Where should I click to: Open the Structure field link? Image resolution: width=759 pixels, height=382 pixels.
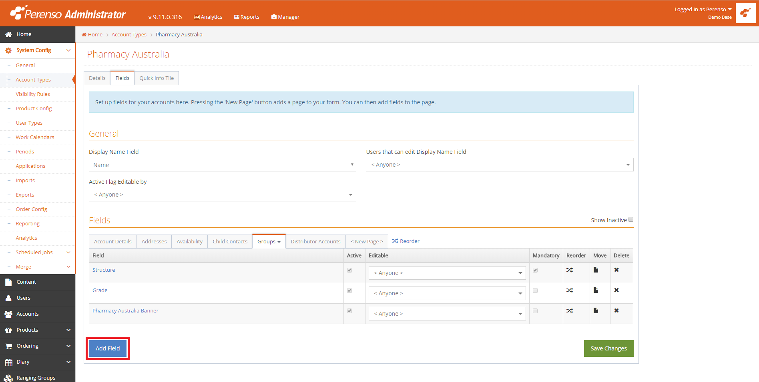(104, 270)
